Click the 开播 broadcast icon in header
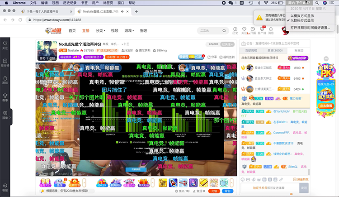 click(253, 30)
